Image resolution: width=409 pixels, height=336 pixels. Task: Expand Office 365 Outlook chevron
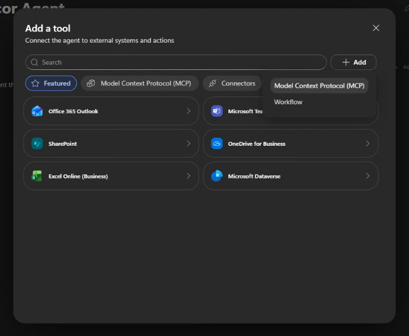pyautogui.click(x=188, y=111)
